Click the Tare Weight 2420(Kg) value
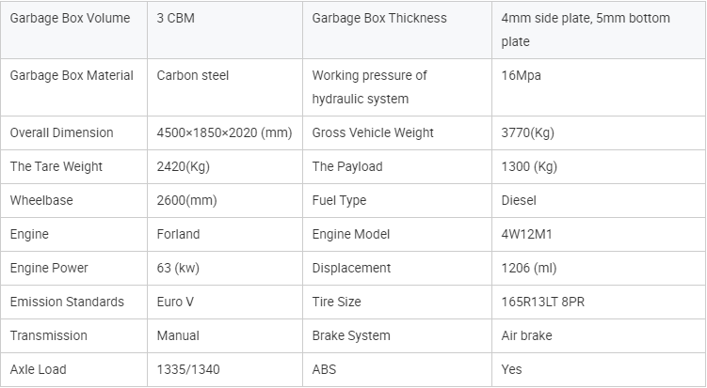This screenshot has width=707, height=388. coord(183,166)
